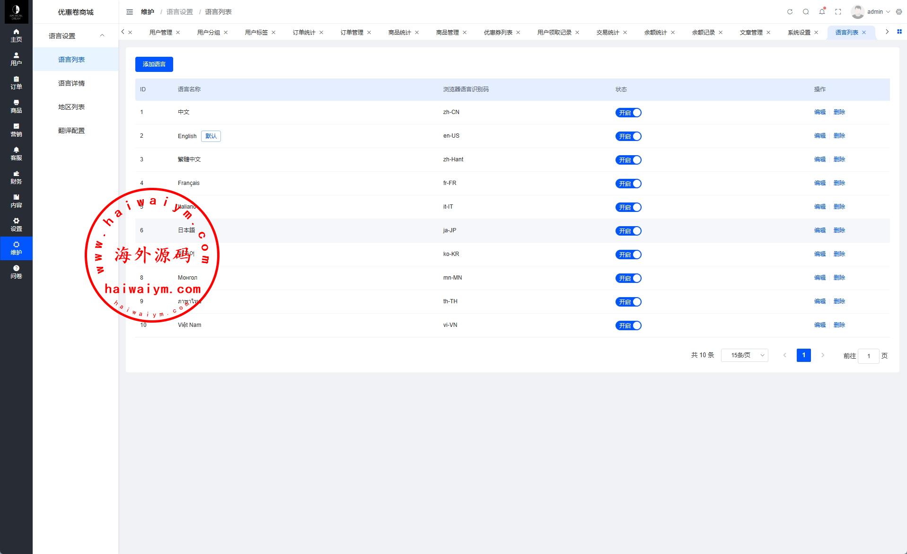
Task: Collapse sidebar with hamburger menu icon
Action: click(x=130, y=12)
